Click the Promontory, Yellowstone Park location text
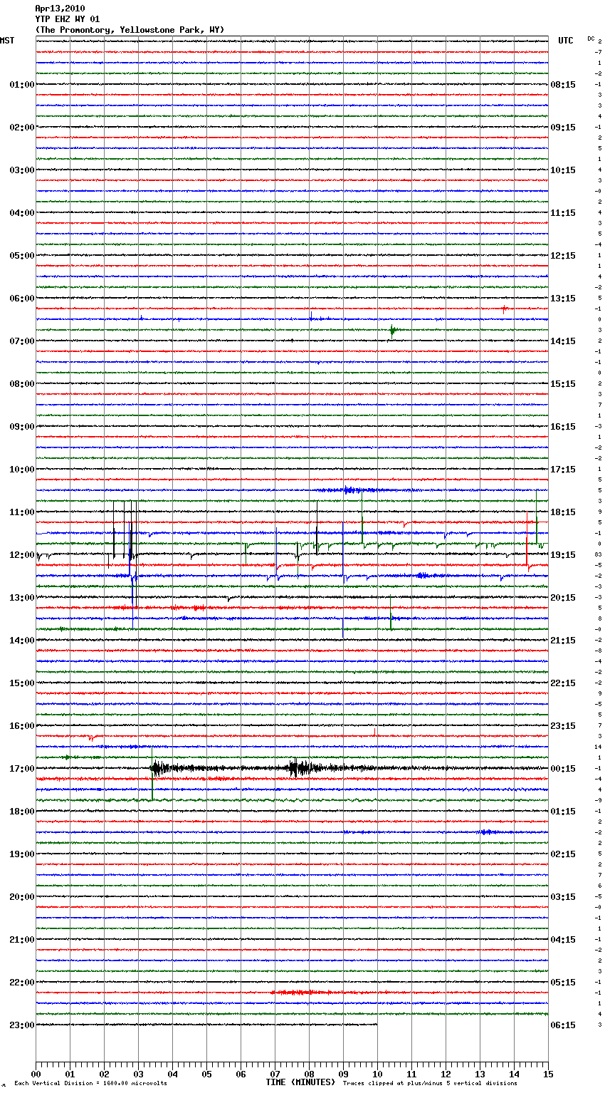This screenshot has height=1093, width=605. pos(130,30)
